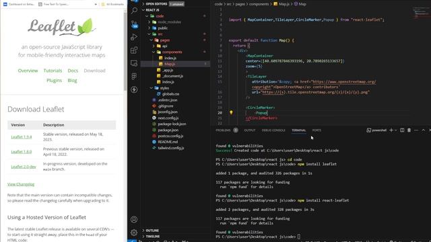Screen dimensions: 431x242
Task: Open README.md in the explorer
Action: point(168,142)
